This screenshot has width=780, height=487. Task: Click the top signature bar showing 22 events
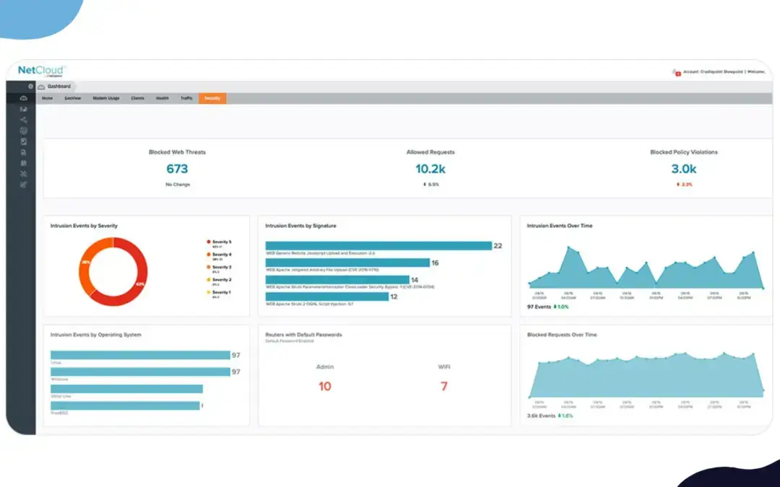(378, 246)
